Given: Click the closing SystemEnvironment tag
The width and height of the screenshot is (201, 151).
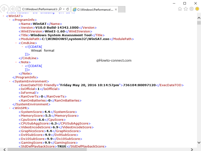Looking at the screenshot, I should [31, 104].
